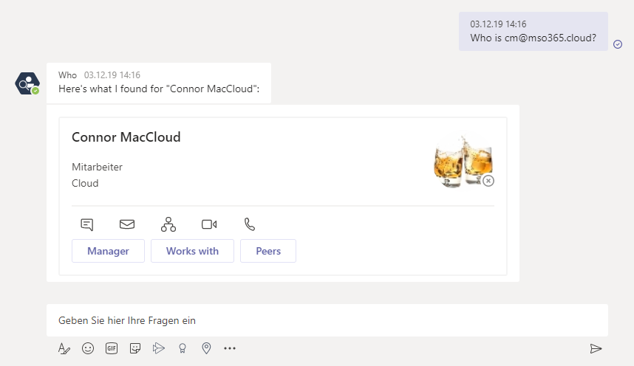View Peers of Connor MacCloud
Screen dimensions: 634x366
268,251
